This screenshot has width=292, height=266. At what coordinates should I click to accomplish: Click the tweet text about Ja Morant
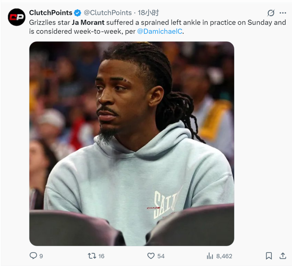point(158,27)
